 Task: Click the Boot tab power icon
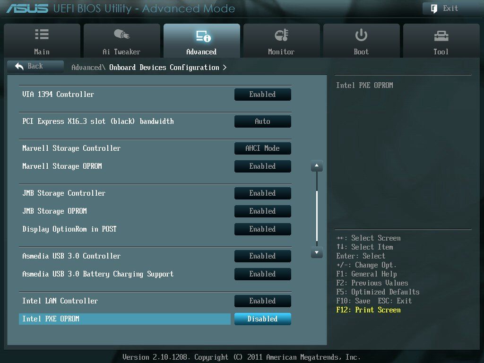[361, 35]
